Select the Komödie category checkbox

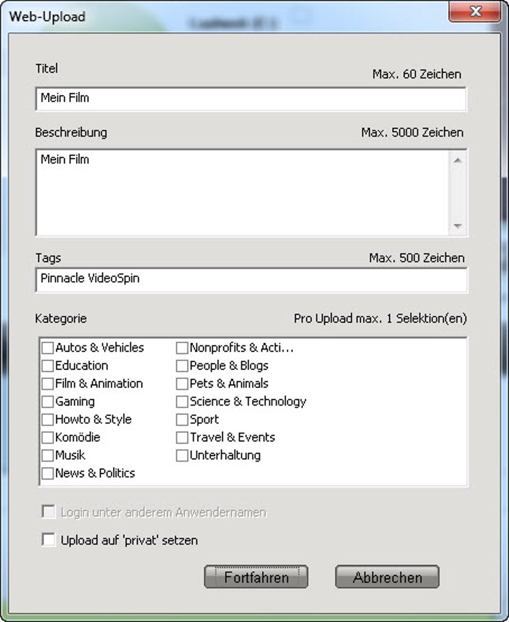click(48, 437)
